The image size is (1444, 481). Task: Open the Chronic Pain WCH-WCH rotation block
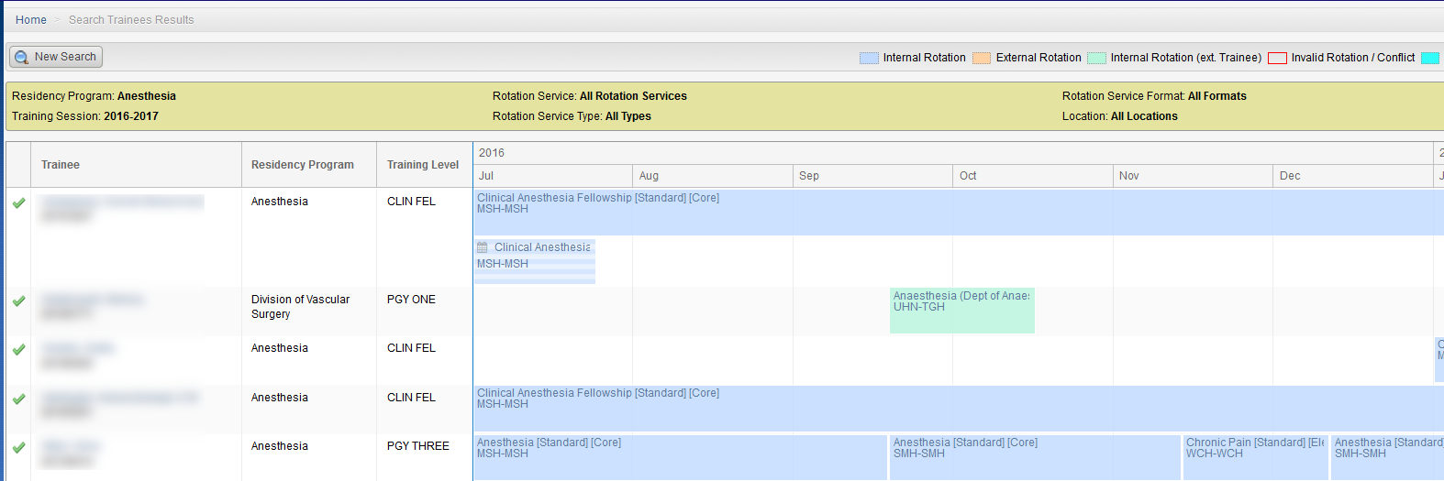pos(1255,456)
